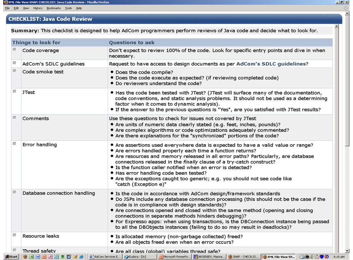353x260 pixels.
Task: Open the Help menu
Action: (x=79, y=8)
